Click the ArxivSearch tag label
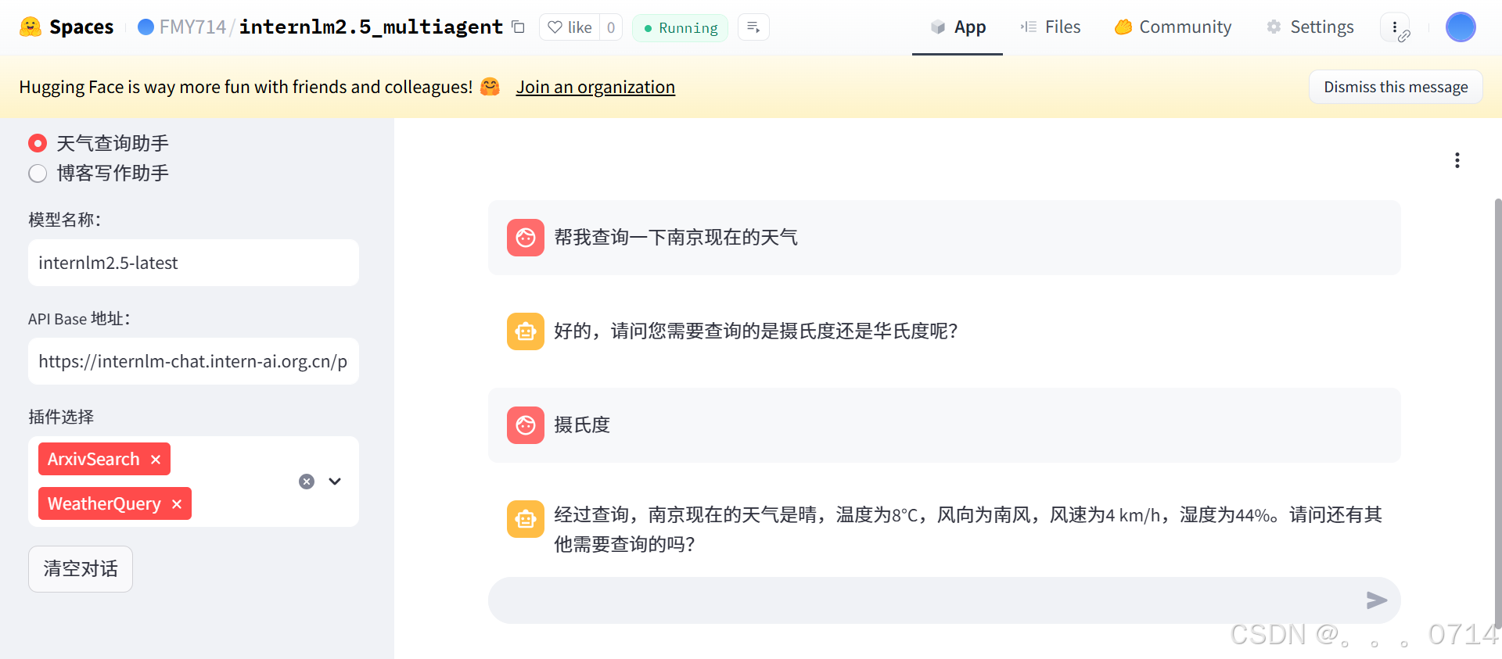Screen dimensions: 1502x659 93,459
